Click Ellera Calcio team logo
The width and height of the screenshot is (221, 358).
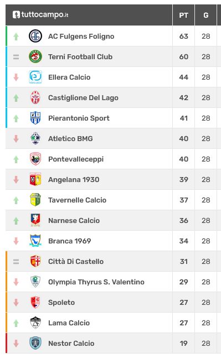[35, 77]
